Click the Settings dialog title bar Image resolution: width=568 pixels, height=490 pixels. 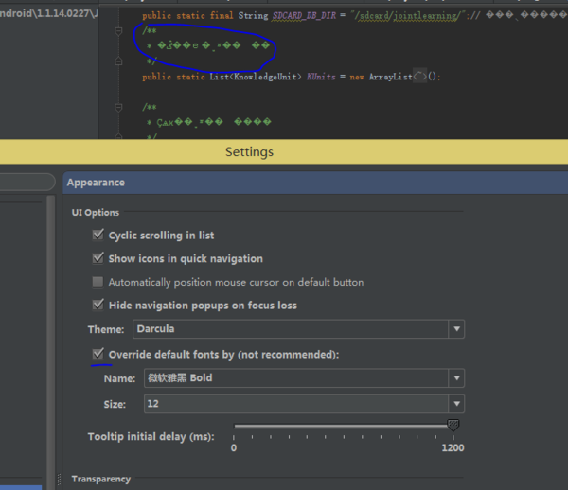(x=284, y=151)
